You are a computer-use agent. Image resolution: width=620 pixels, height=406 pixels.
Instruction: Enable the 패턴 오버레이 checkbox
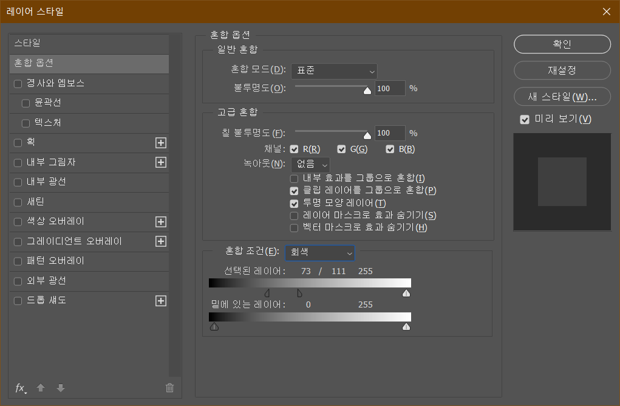(18, 261)
